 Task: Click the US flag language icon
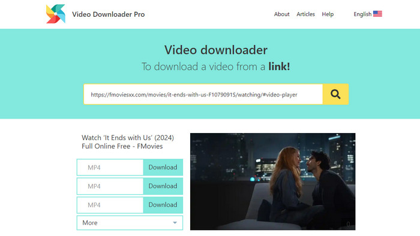[x=377, y=14]
